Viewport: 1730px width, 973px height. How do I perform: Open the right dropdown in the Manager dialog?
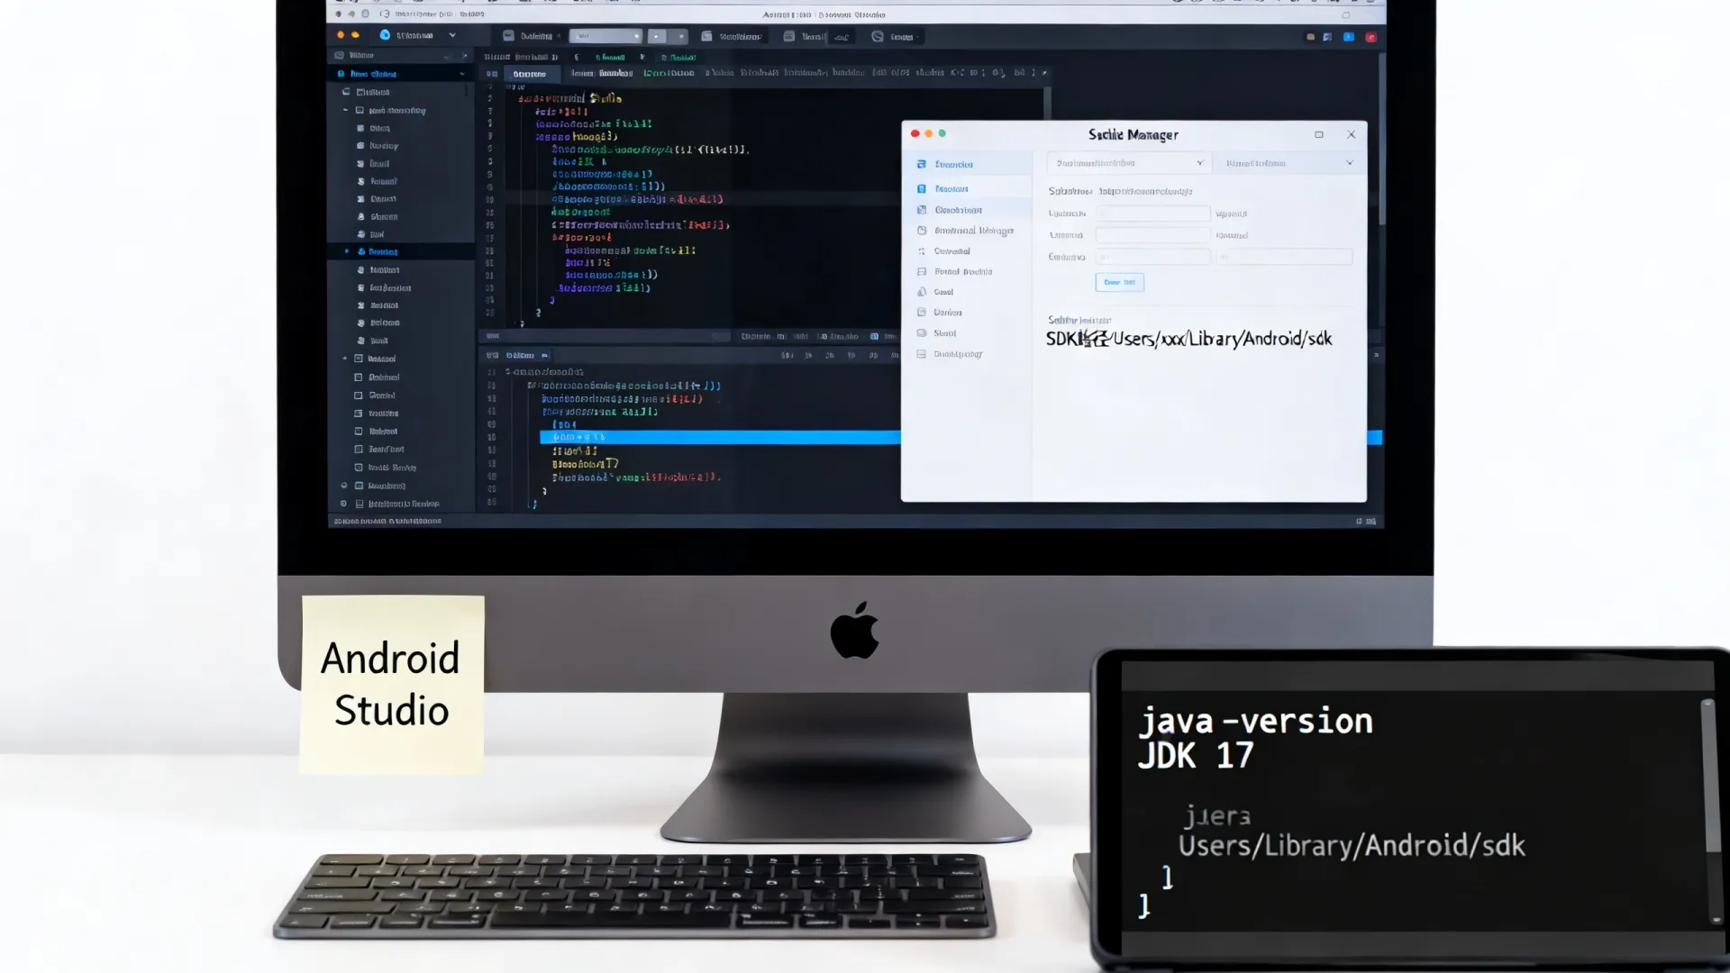pos(1288,163)
